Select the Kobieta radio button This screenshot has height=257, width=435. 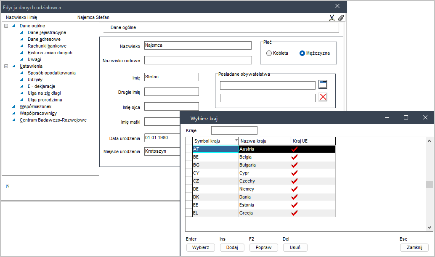click(x=269, y=53)
